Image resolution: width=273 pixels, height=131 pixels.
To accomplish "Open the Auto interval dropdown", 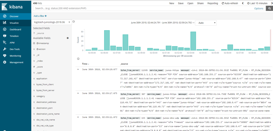I will tap(206, 23).
